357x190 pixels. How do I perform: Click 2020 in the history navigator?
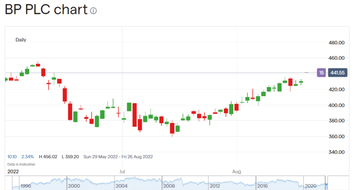[x=311, y=186]
